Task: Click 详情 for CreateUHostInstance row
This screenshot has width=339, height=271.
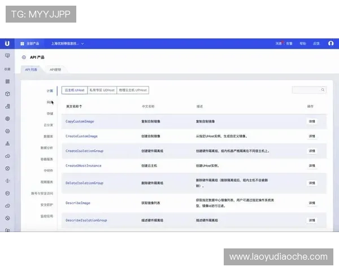Action: point(312,166)
